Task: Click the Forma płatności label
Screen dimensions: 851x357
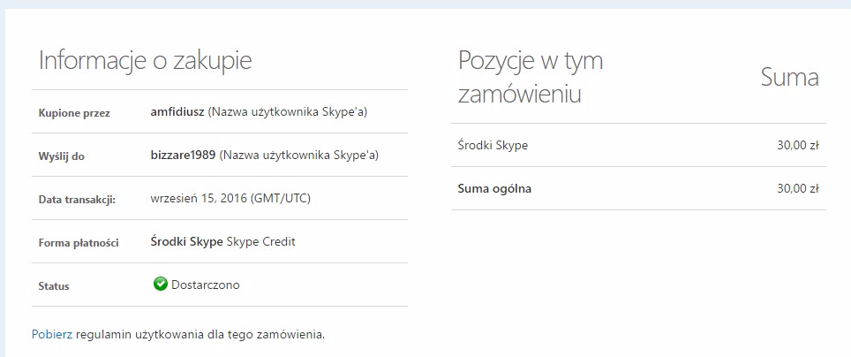Action: tap(79, 242)
